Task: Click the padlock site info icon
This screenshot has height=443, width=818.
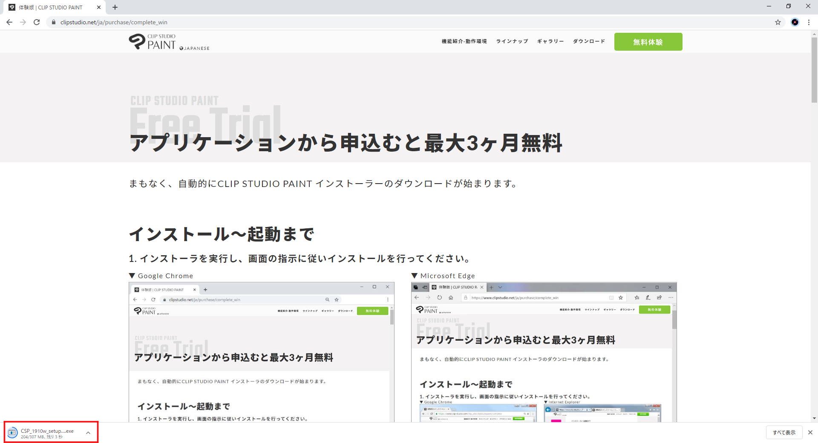Action: [x=54, y=22]
